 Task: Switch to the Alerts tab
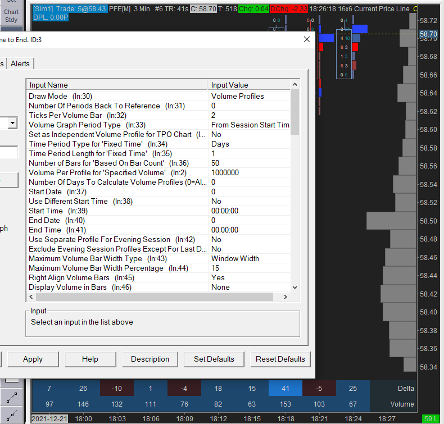pyautogui.click(x=20, y=63)
